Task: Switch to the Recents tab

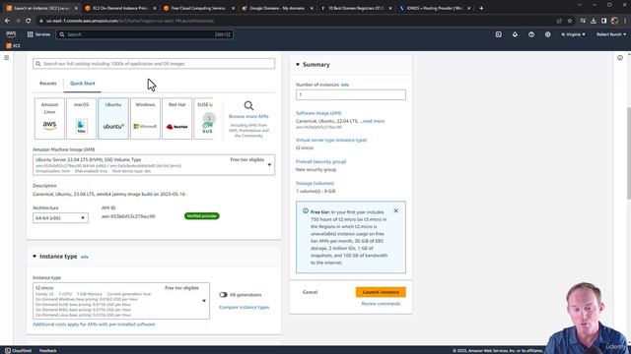Action: [48, 84]
